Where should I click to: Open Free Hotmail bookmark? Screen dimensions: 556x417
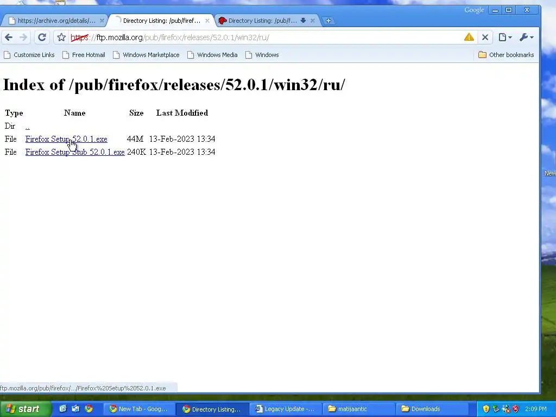coord(84,55)
